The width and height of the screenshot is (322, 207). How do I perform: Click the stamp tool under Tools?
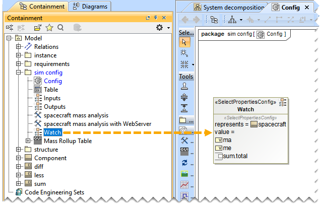point(185,86)
